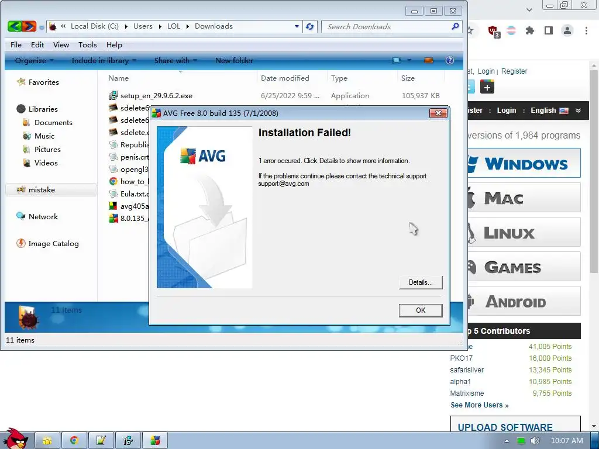The width and height of the screenshot is (599, 449).
Task: Open the Explorer help question mark icon
Action: pyautogui.click(x=450, y=60)
